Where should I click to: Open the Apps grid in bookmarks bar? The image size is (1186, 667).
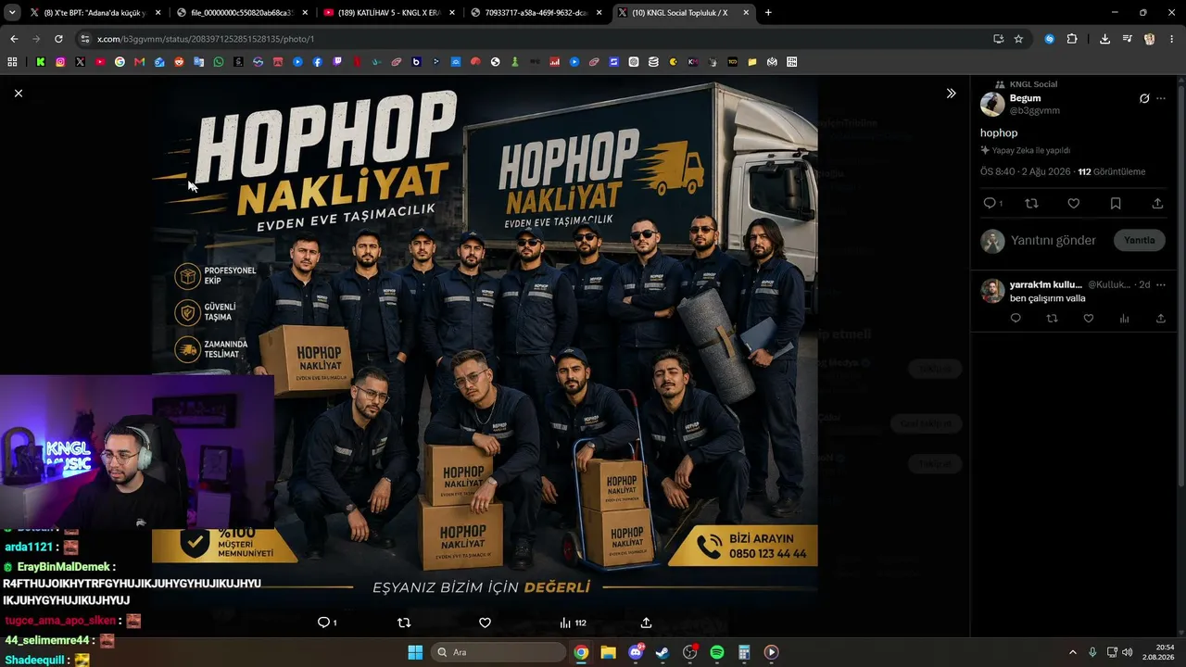[x=12, y=62]
